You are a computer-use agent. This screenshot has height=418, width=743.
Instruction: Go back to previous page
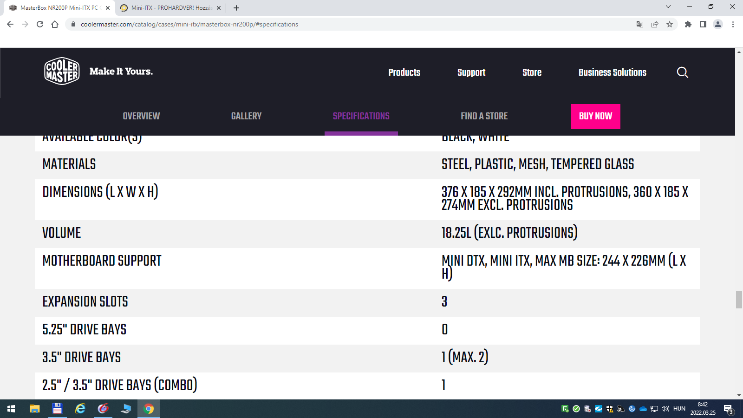(x=10, y=24)
